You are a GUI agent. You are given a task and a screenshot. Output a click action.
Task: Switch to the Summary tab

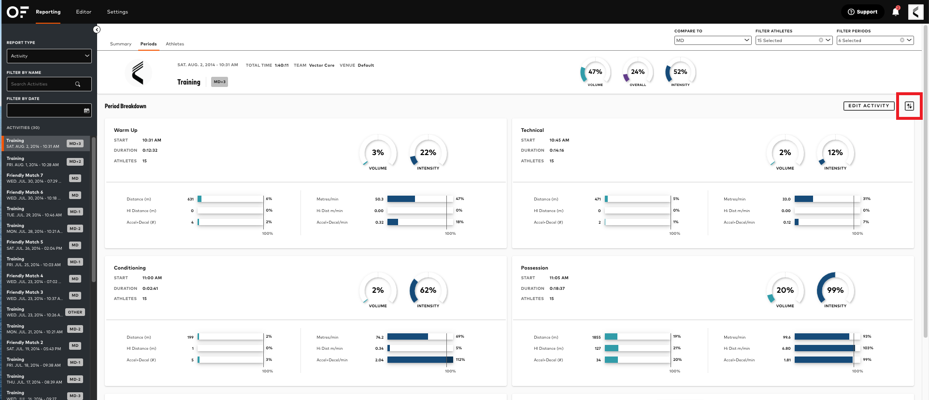[x=120, y=44]
